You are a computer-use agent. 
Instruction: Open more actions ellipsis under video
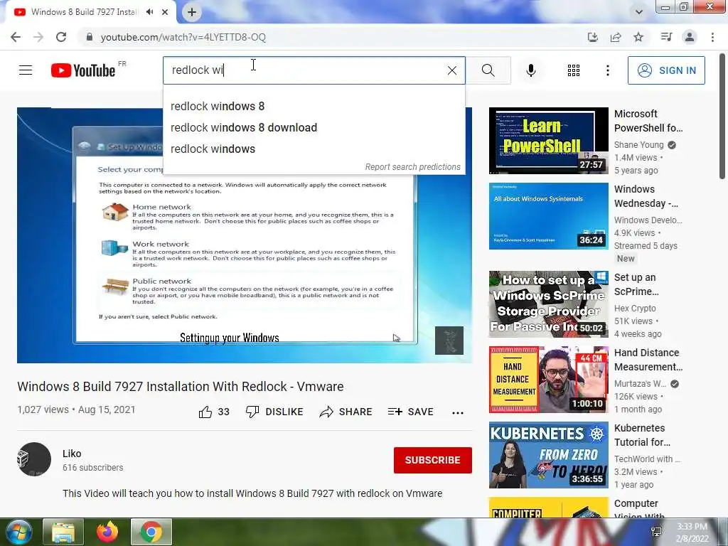[x=458, y=413]
